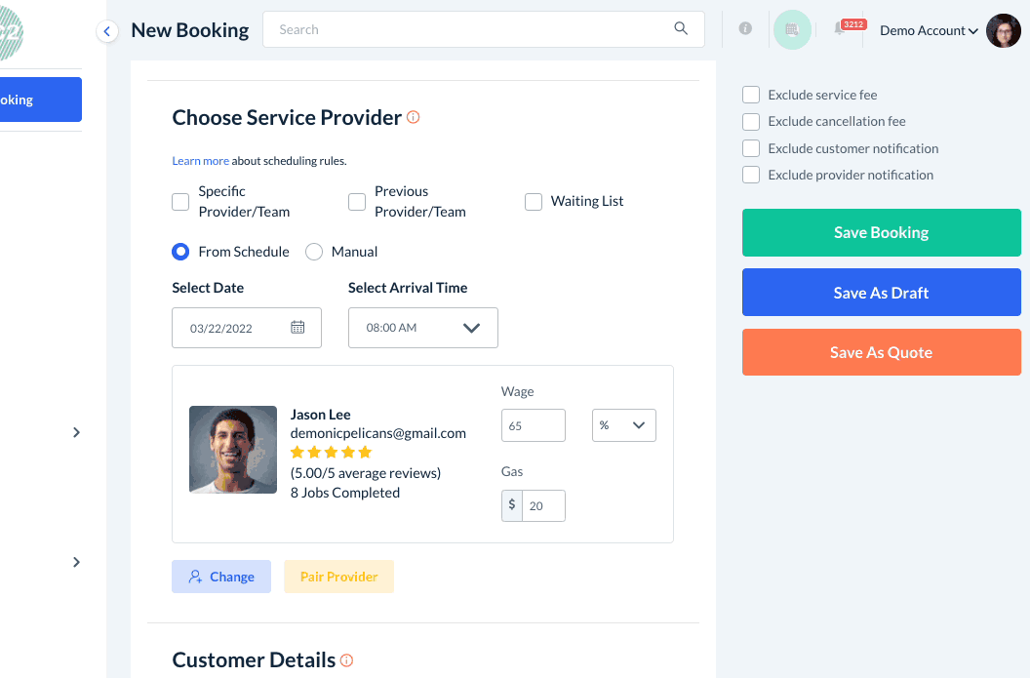
Task: Click the Save As Quote button
Action: pyautogui.click(x=881, y=352)
